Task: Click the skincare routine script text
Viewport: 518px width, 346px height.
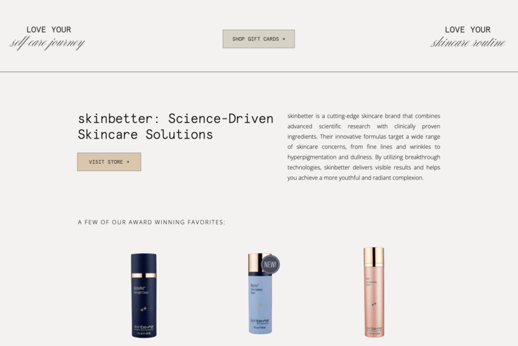Action: [467, 43]
